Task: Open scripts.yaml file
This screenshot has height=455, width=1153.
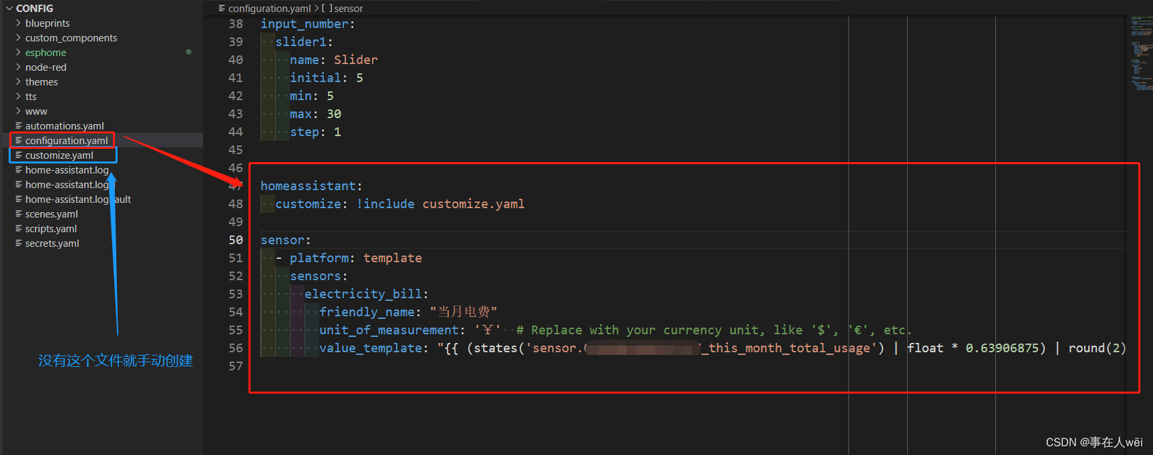Action: pyautogui.click(x=51, y=229)
